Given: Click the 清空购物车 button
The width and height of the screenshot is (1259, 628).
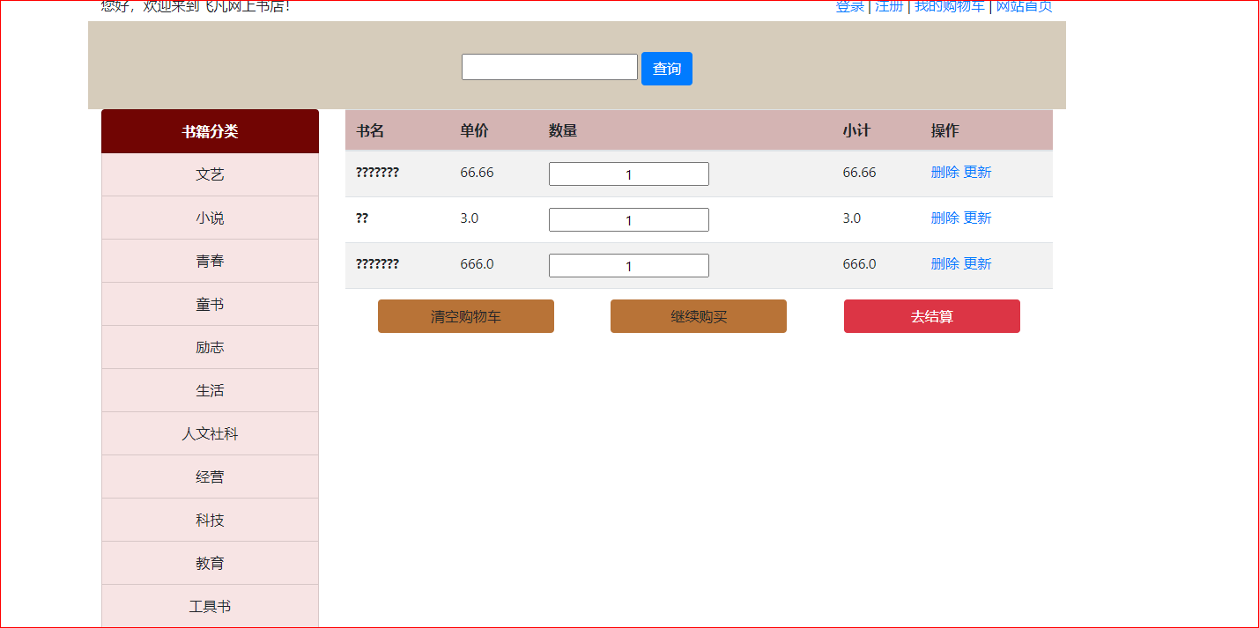Looking at the screenshot, I should 466,316.
